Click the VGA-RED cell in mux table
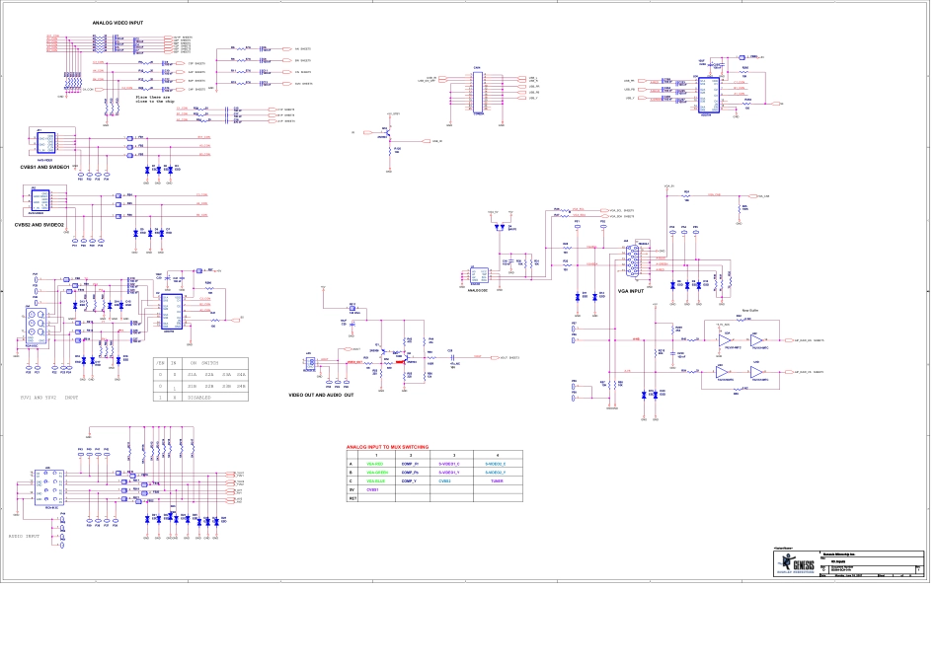Image resolution: width=938 pixels, height=663 pixels. (376, 464)
